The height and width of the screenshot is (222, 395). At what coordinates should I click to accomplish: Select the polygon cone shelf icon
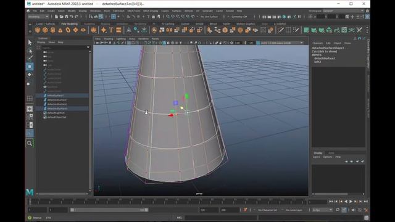(60, 30)
